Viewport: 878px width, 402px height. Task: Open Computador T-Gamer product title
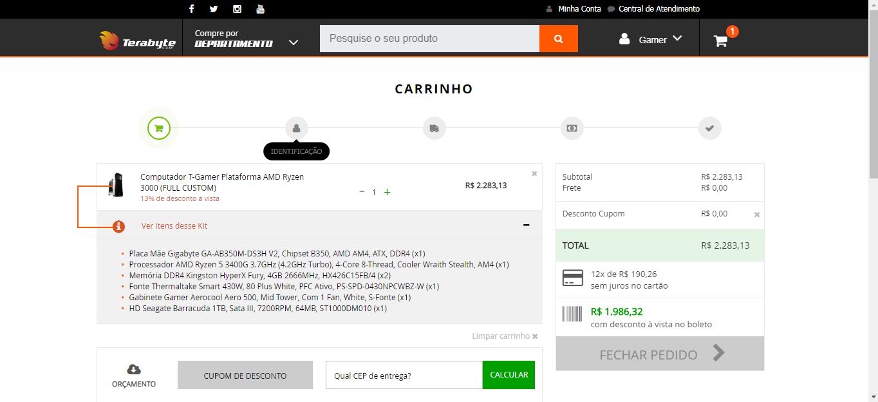coord(222,182)
